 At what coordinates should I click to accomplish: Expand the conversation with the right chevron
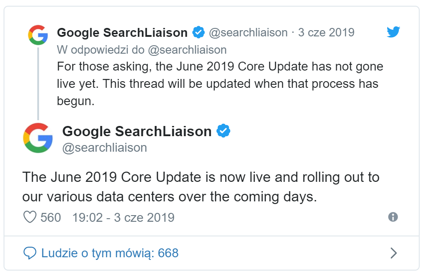click(x=393, y=253)
